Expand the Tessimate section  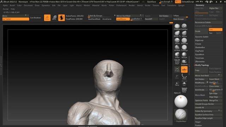pyautogui.click(x=200, y=58)
